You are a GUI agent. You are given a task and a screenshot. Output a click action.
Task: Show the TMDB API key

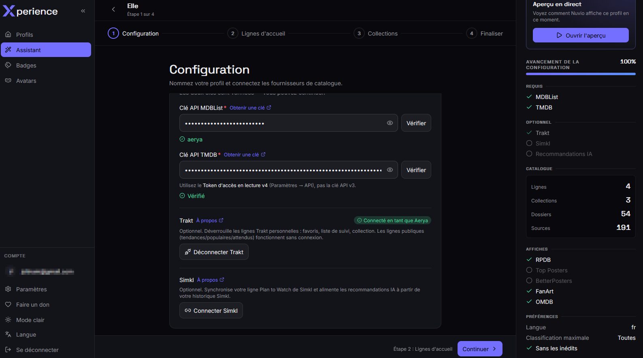pyautogui.click(x=390, y=170)
